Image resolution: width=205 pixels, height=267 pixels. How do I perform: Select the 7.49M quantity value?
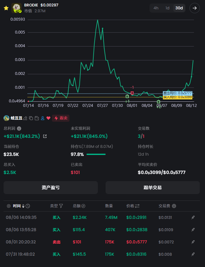[111, 218]
